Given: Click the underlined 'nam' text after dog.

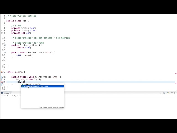Looking at the screenshot, I should pyautogui.click(x=23, y=82).
